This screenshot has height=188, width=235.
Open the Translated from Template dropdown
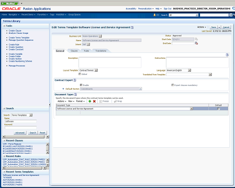[x=210, y=75]
